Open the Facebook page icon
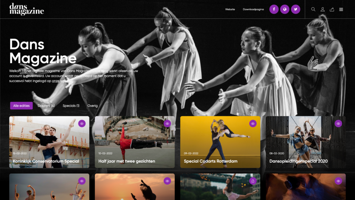 click(x=274, y=9)
